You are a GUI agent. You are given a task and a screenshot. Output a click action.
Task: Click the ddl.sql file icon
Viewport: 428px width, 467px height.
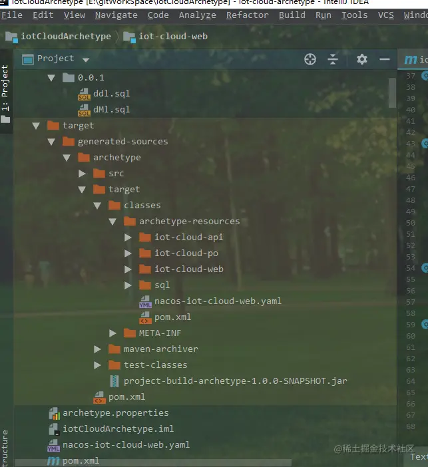tap(84, 94)
